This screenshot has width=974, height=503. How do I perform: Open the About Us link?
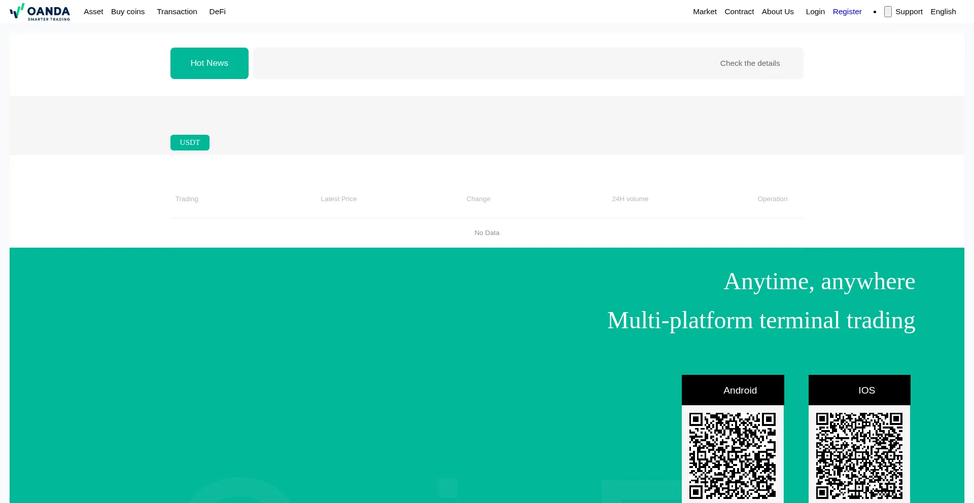coord(778,12)
